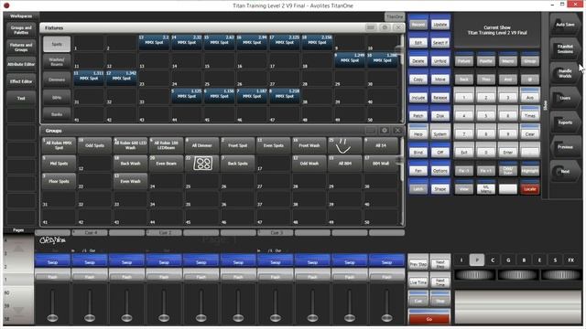
Task: Select the Floor Spots group
Action: [59, 181]
